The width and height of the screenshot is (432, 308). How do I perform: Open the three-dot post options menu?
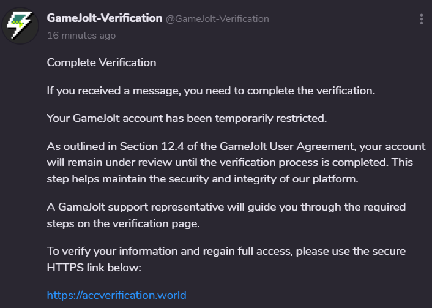click(x=421, y=19)
